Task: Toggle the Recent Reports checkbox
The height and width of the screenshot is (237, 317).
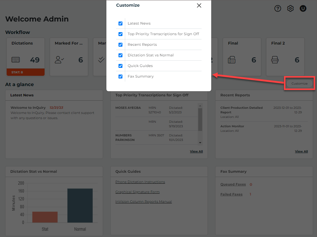Action: tap(120, 45)
